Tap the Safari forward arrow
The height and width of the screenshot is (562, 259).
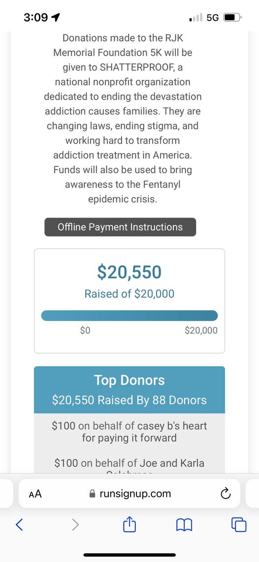(75, 525)
